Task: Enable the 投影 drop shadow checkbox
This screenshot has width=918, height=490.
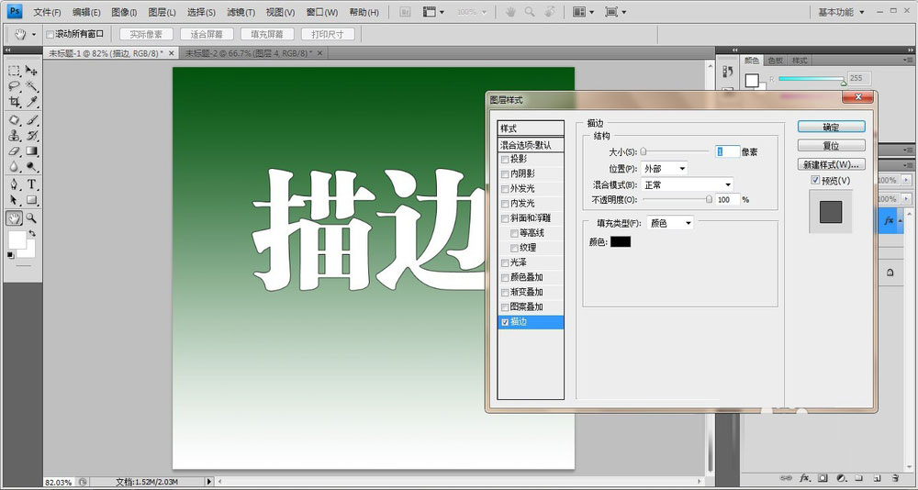Action: (x=505, y=160)
